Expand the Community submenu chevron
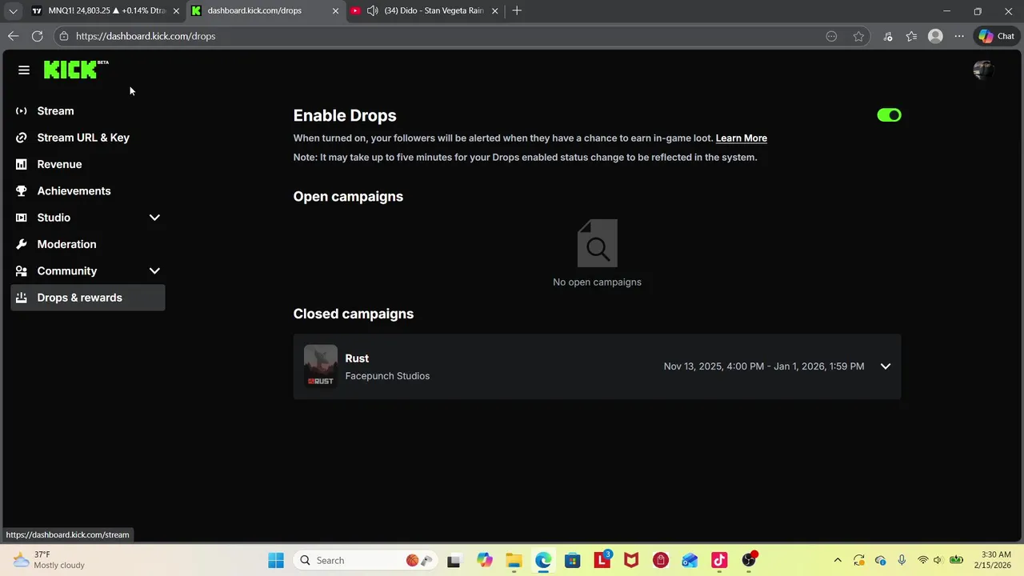The height and width of the screenshot is (576, 1024). [x=154, y=271]
